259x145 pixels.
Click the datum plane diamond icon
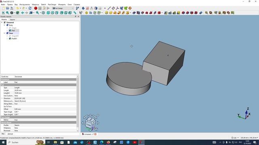(x=113, y=8)
